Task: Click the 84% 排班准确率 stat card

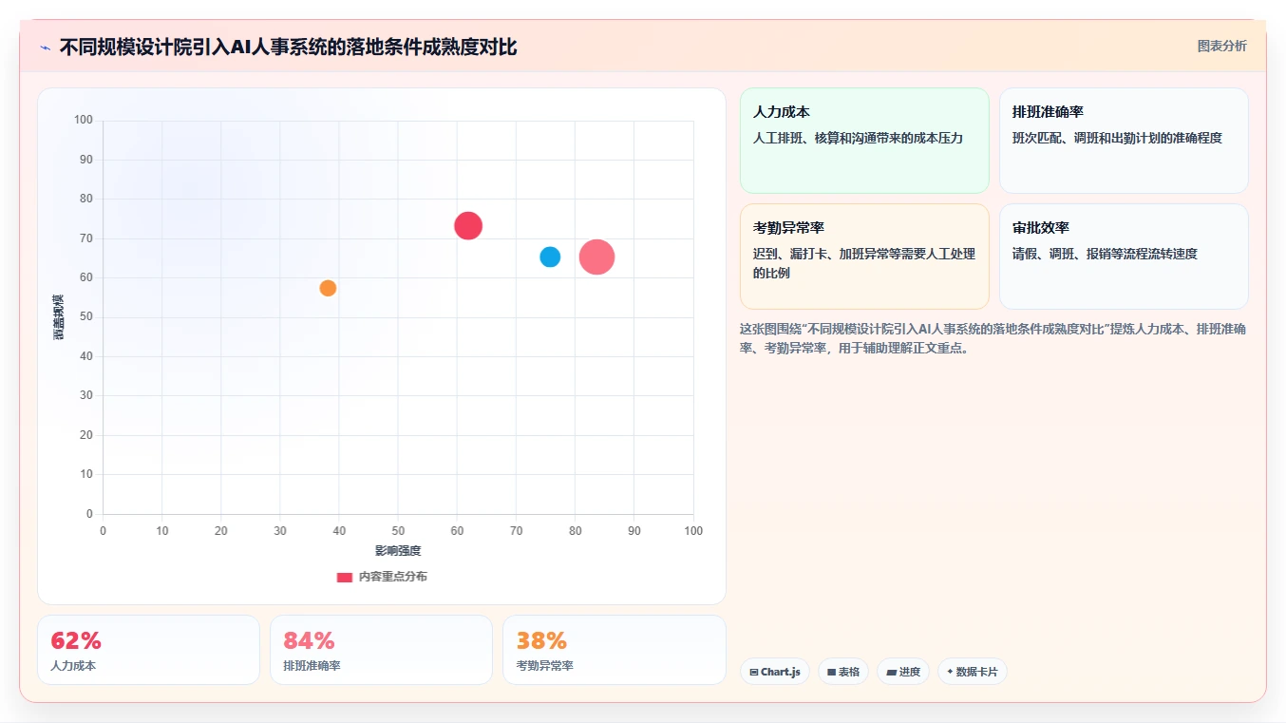Action: pyautogui.click(x=381, y=650)
